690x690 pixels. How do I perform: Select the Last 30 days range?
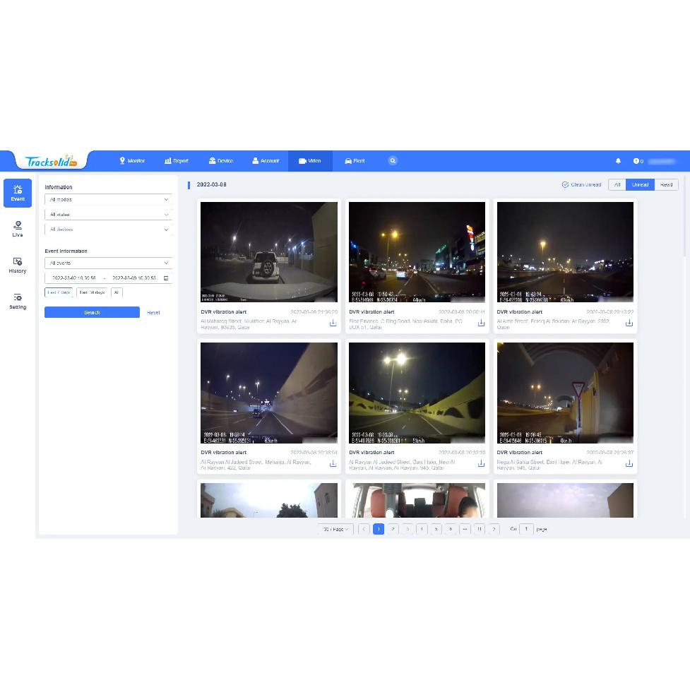click(x=92, y=292)
